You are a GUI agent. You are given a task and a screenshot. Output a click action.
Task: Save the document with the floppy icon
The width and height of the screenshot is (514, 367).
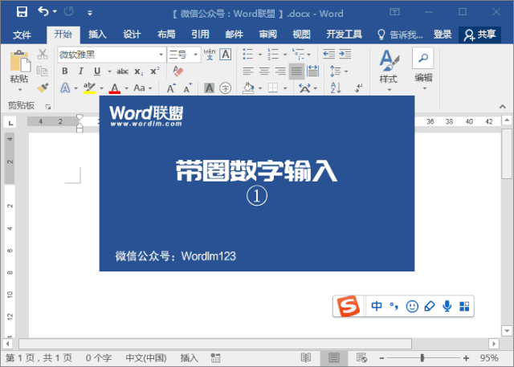point(22,12)
